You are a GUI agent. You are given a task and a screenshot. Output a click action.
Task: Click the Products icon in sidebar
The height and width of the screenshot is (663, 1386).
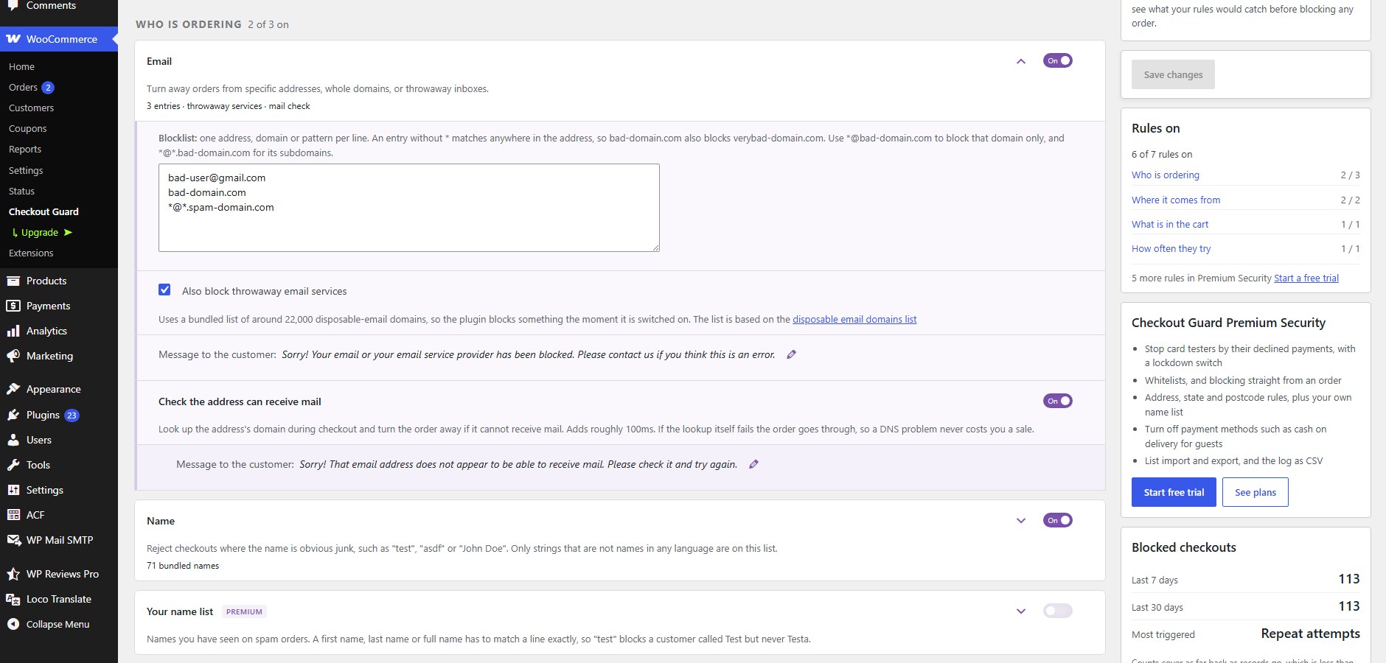pyautogui.click(x=13, y=281)
